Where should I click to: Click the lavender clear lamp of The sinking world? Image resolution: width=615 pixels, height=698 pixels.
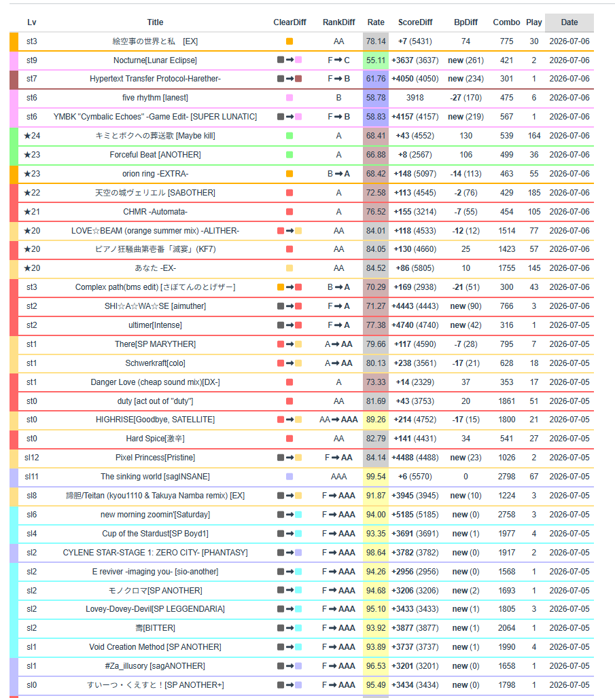[289, 477]
